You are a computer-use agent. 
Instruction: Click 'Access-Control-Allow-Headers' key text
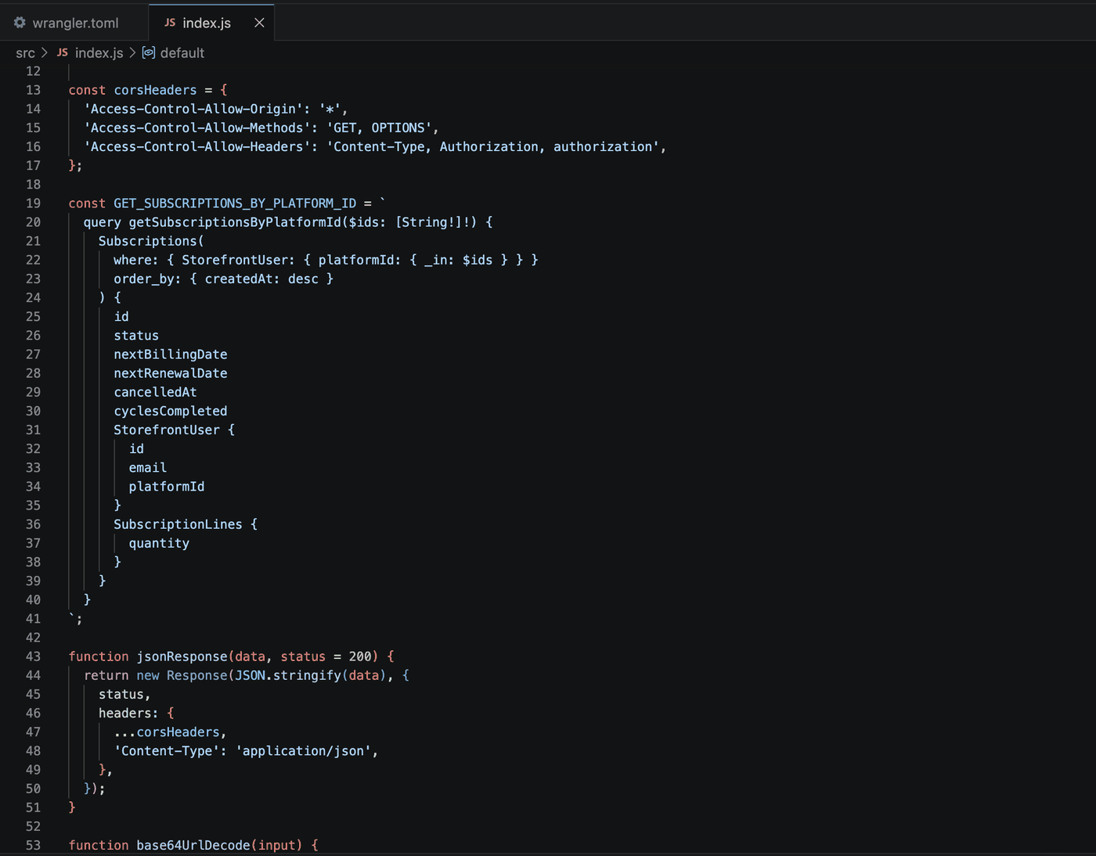[x=197, y=146]
